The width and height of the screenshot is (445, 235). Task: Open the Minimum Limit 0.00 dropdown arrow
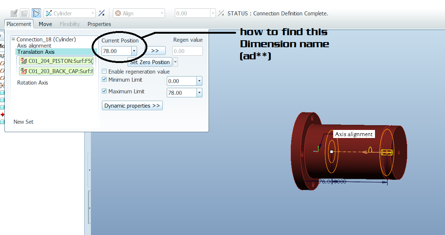point(199,81)
